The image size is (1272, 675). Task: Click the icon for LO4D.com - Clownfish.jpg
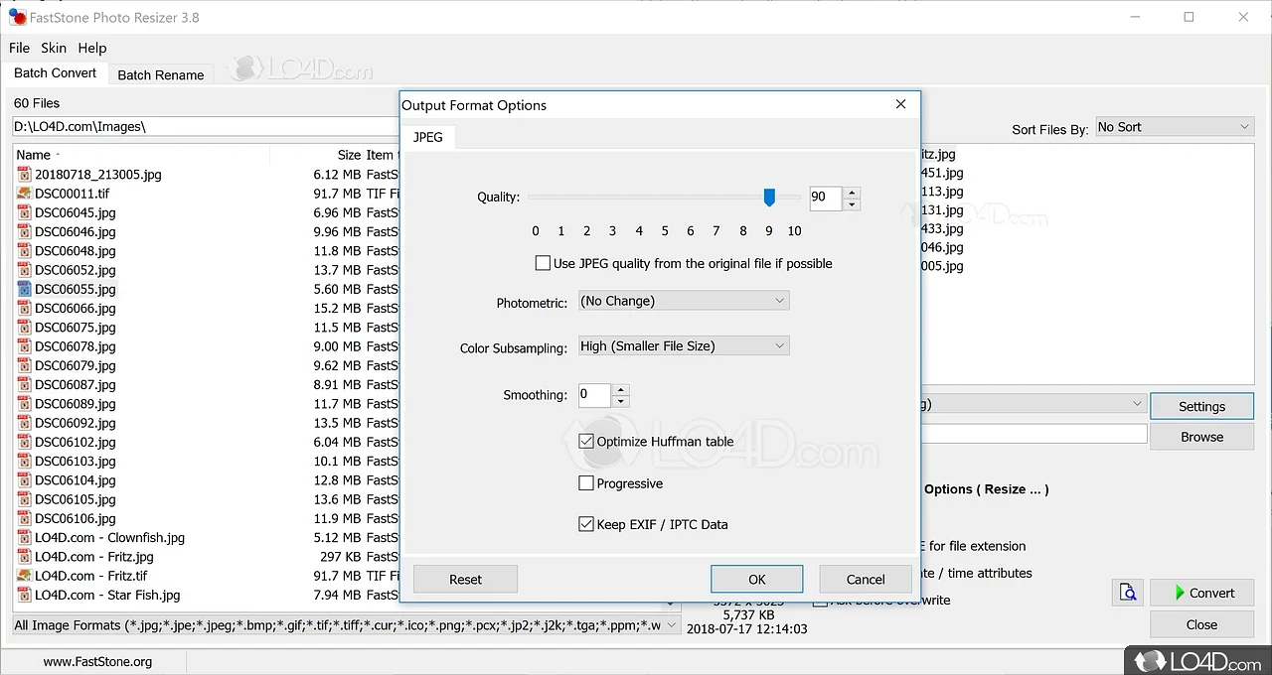[25, 538]
